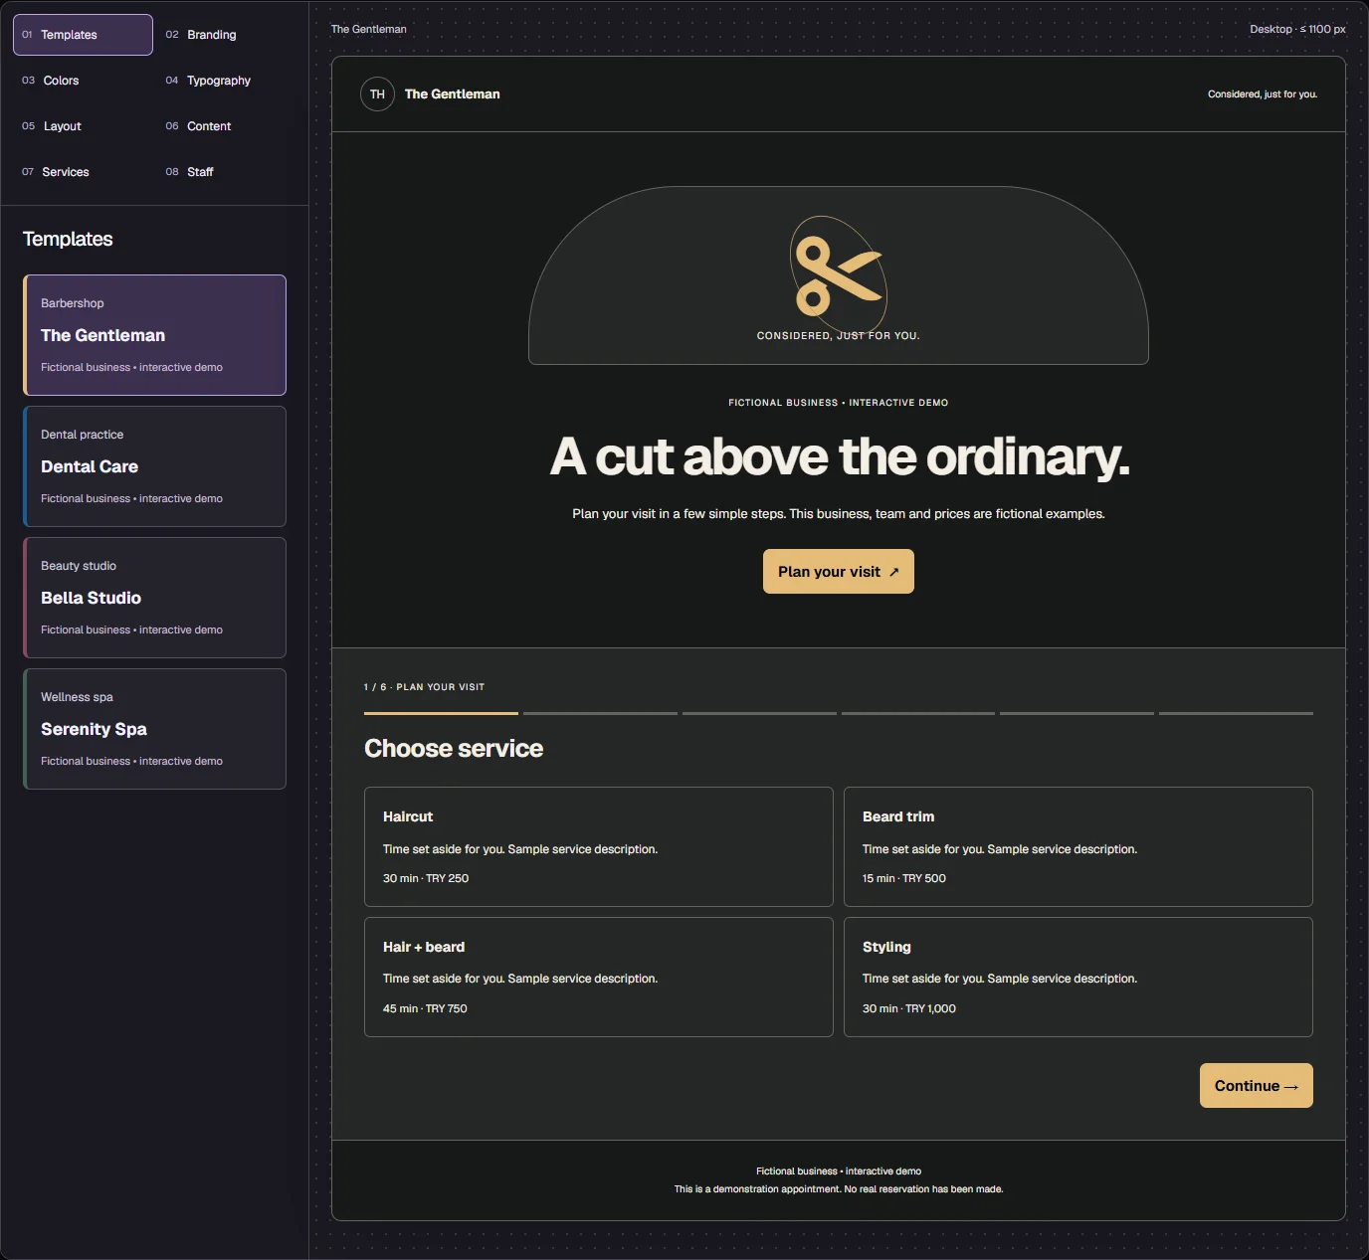1369x1260 pixels.
Task: Click 'A cut above the ordinary.' headline
Action: click(x=839, y=457)
